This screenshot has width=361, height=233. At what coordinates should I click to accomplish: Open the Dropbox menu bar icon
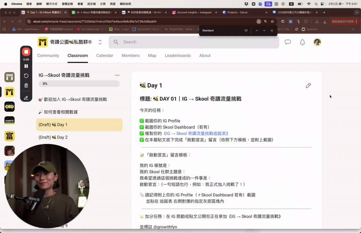coord(246,4)
